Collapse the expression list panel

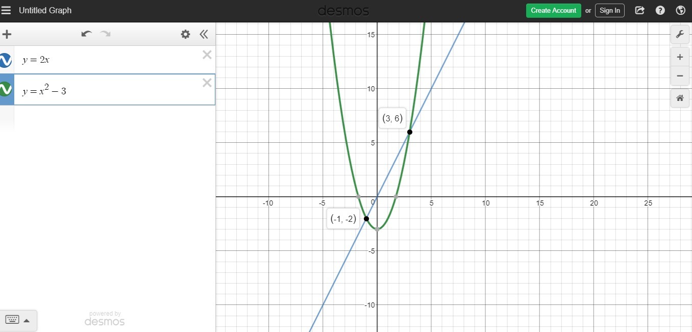(204, 34)
